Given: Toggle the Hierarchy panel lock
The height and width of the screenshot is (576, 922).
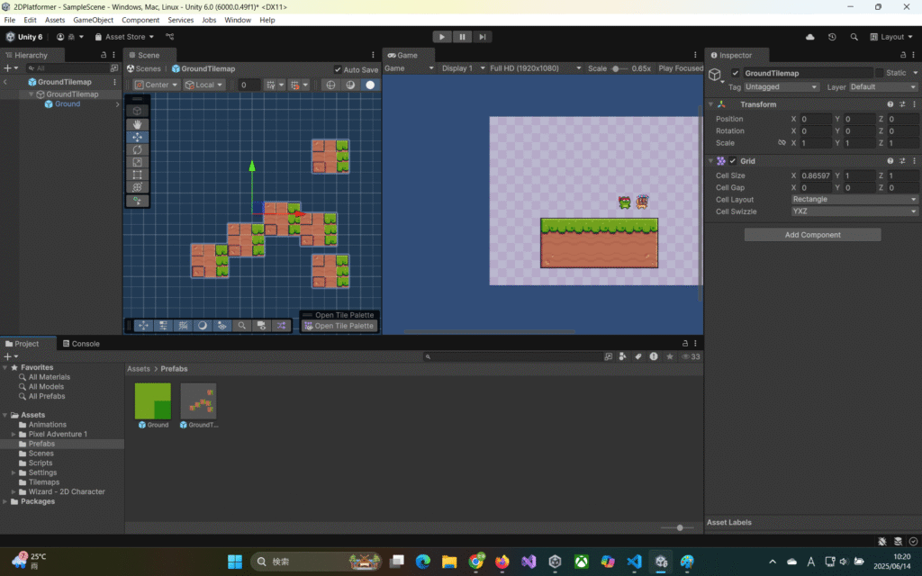Looking at the screenshot, I should [x=104, y=55].
